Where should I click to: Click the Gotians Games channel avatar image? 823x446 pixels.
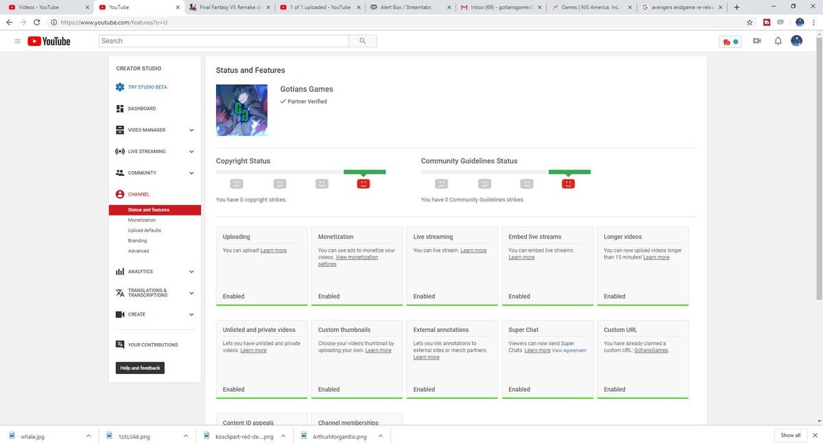click(241, 110)
